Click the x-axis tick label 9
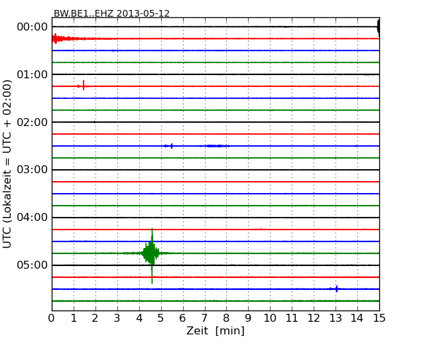The width and height of the screenshot is (431, 345). click(248, 318)
